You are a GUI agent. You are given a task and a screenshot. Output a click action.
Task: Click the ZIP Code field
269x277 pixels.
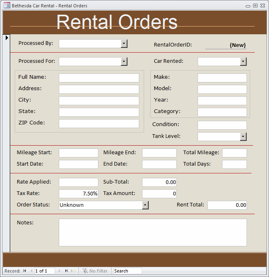(99, 124)
